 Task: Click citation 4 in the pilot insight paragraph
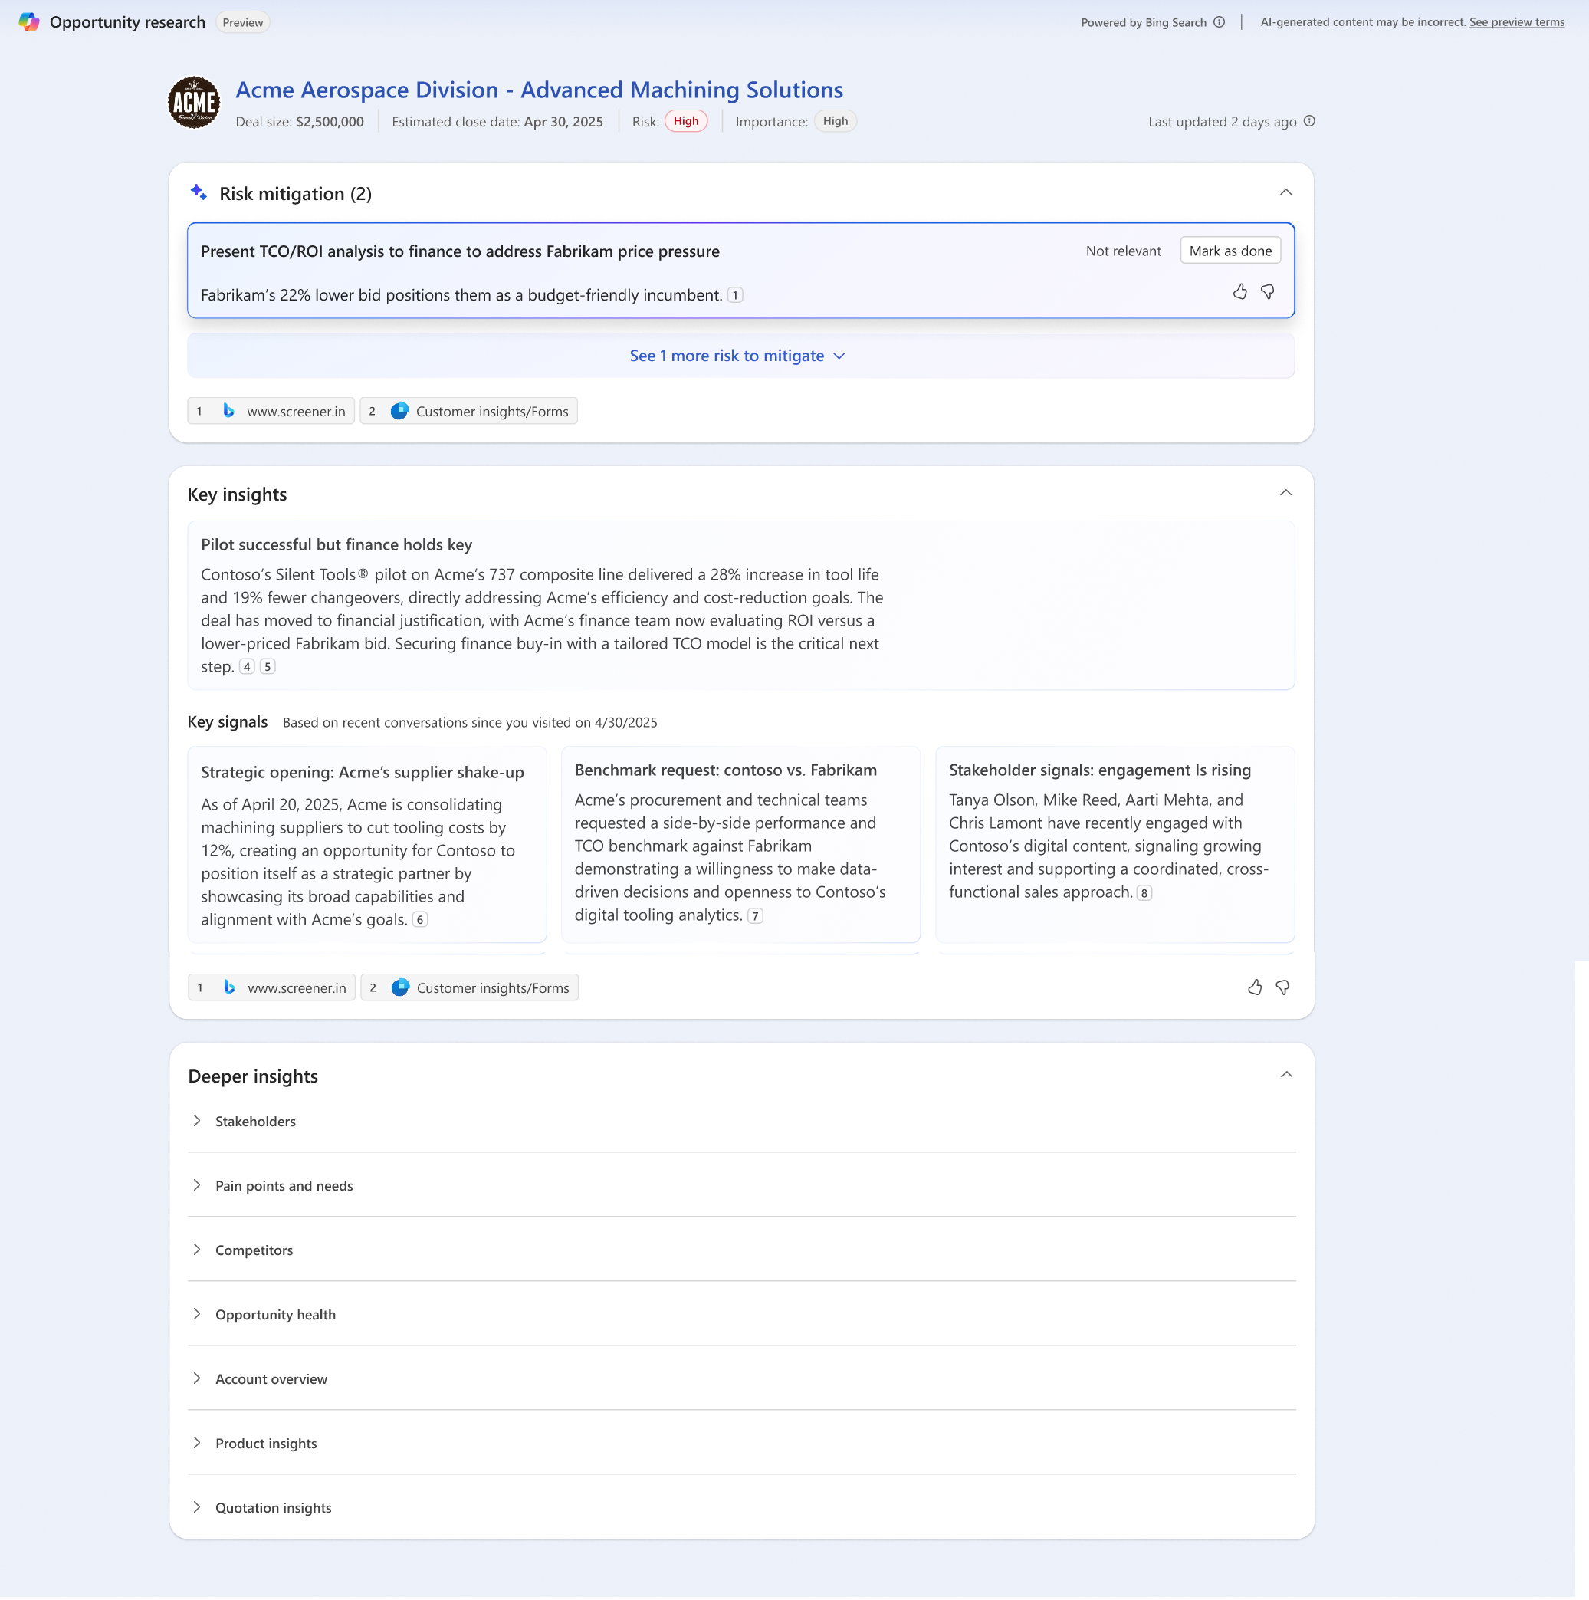tap(247, 666)
